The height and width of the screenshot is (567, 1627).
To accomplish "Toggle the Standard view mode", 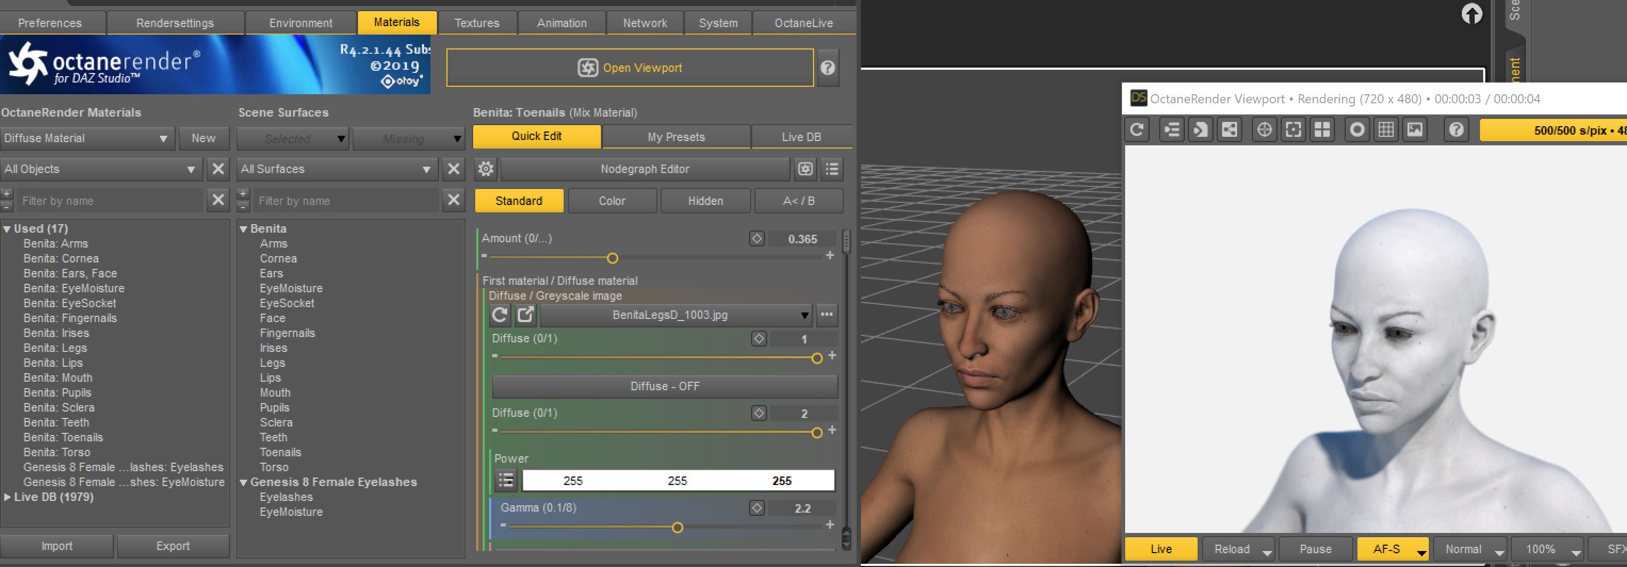I will (x=518, y=201).
